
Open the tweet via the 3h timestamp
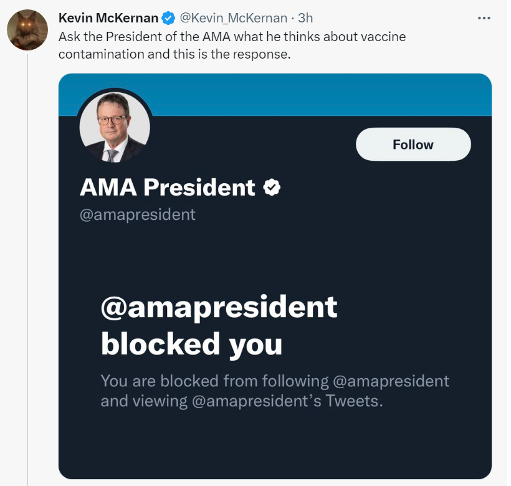tap(305, 18)
